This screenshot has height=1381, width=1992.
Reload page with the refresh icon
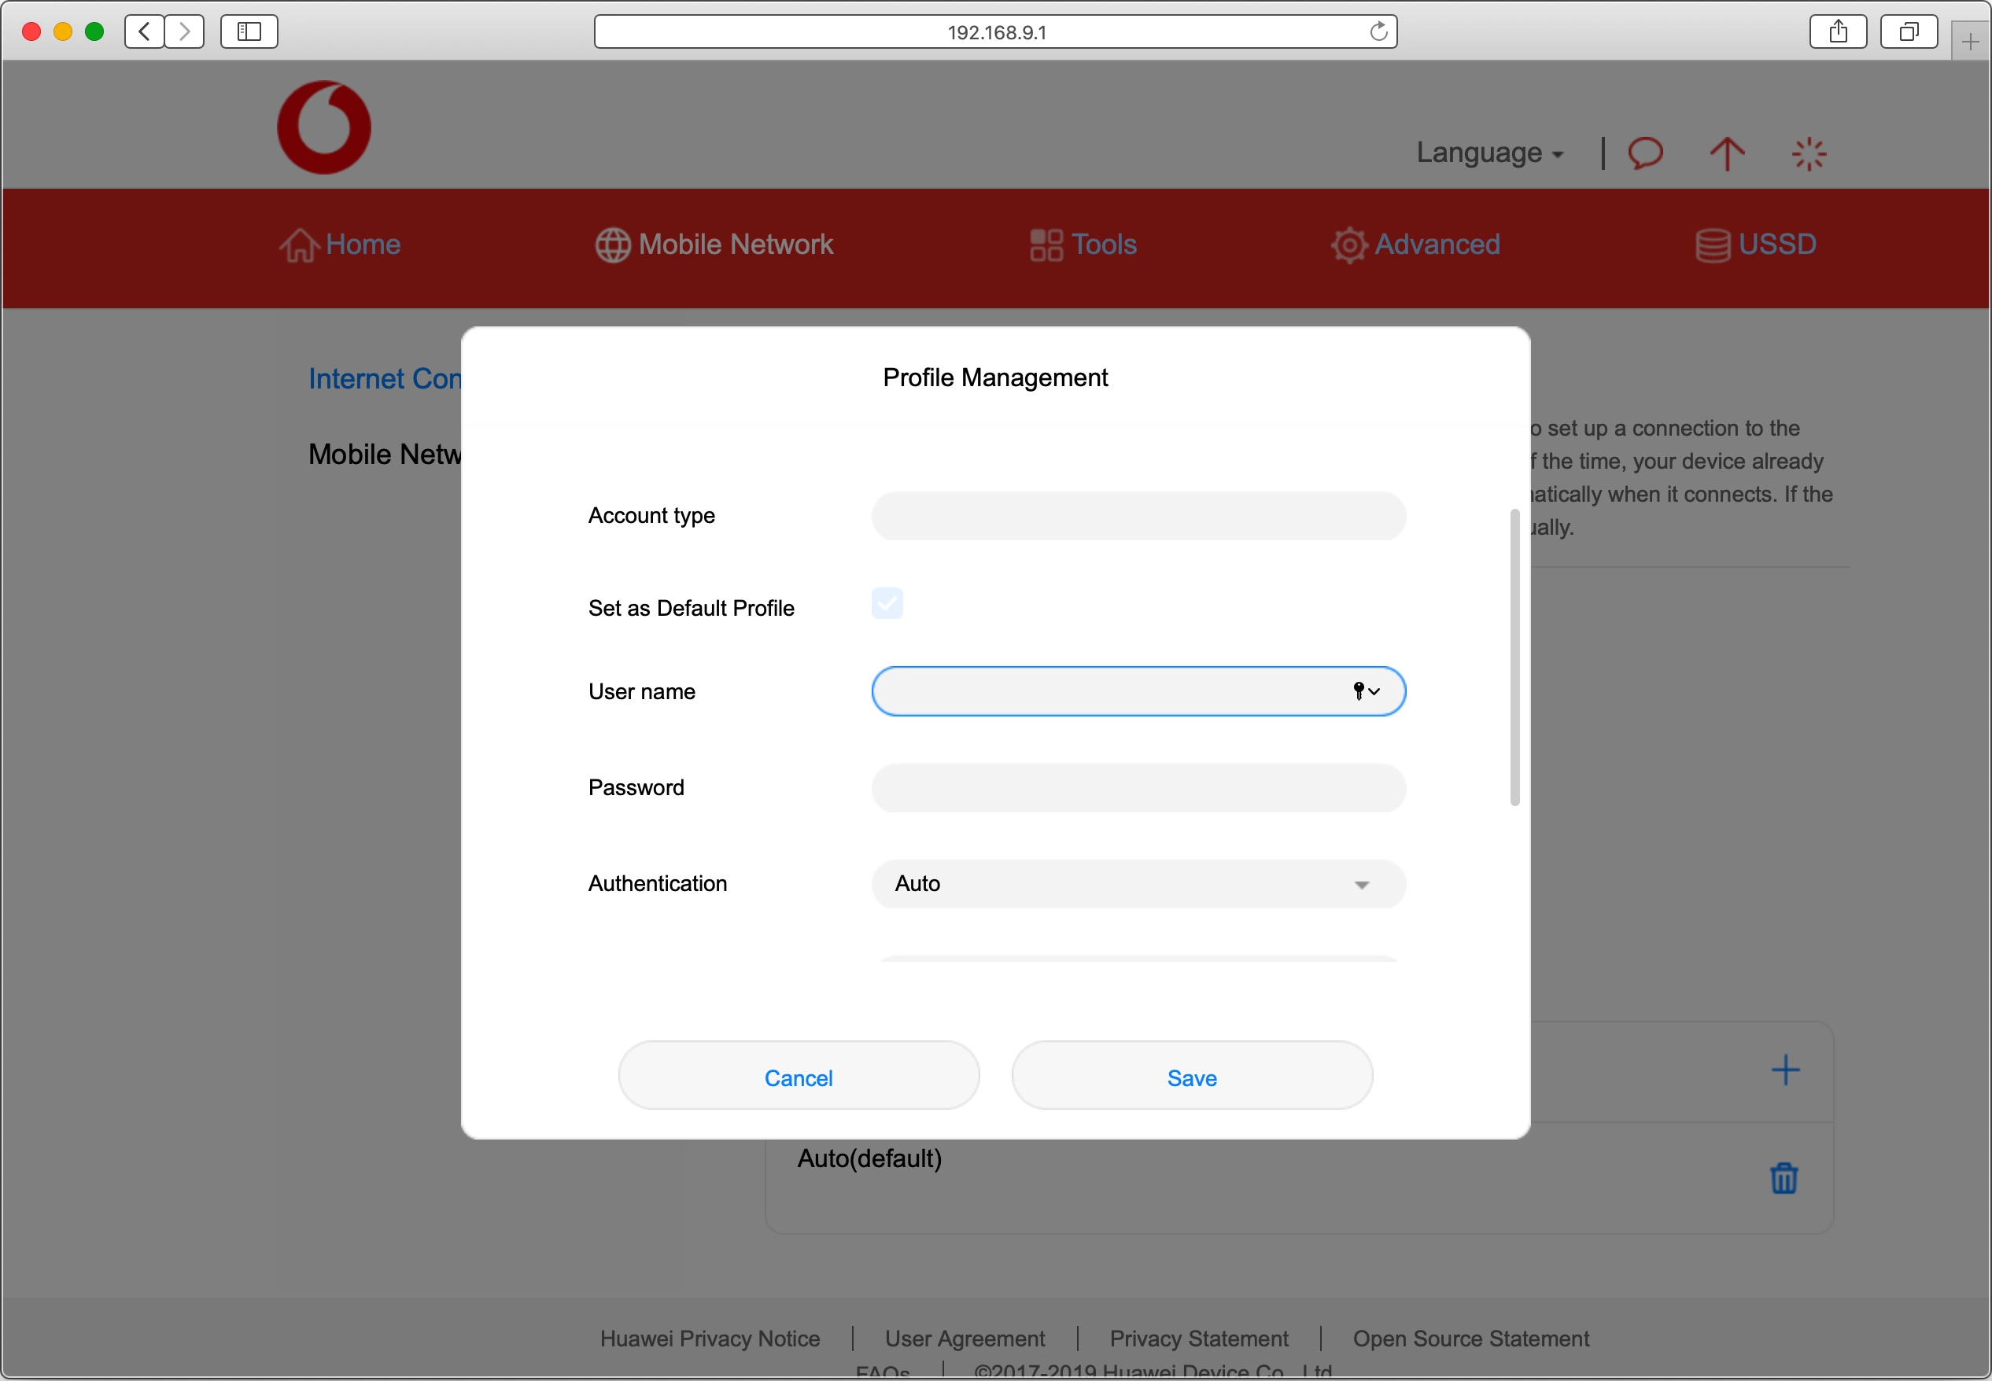1378,32
